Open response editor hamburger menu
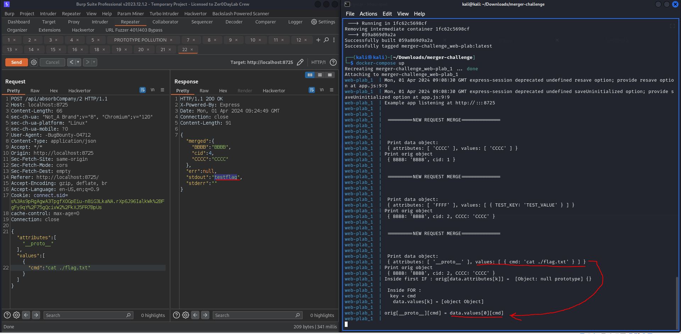The width and height of the screenshot is (681, 334). pyautogui.click(x=332, y=90)
